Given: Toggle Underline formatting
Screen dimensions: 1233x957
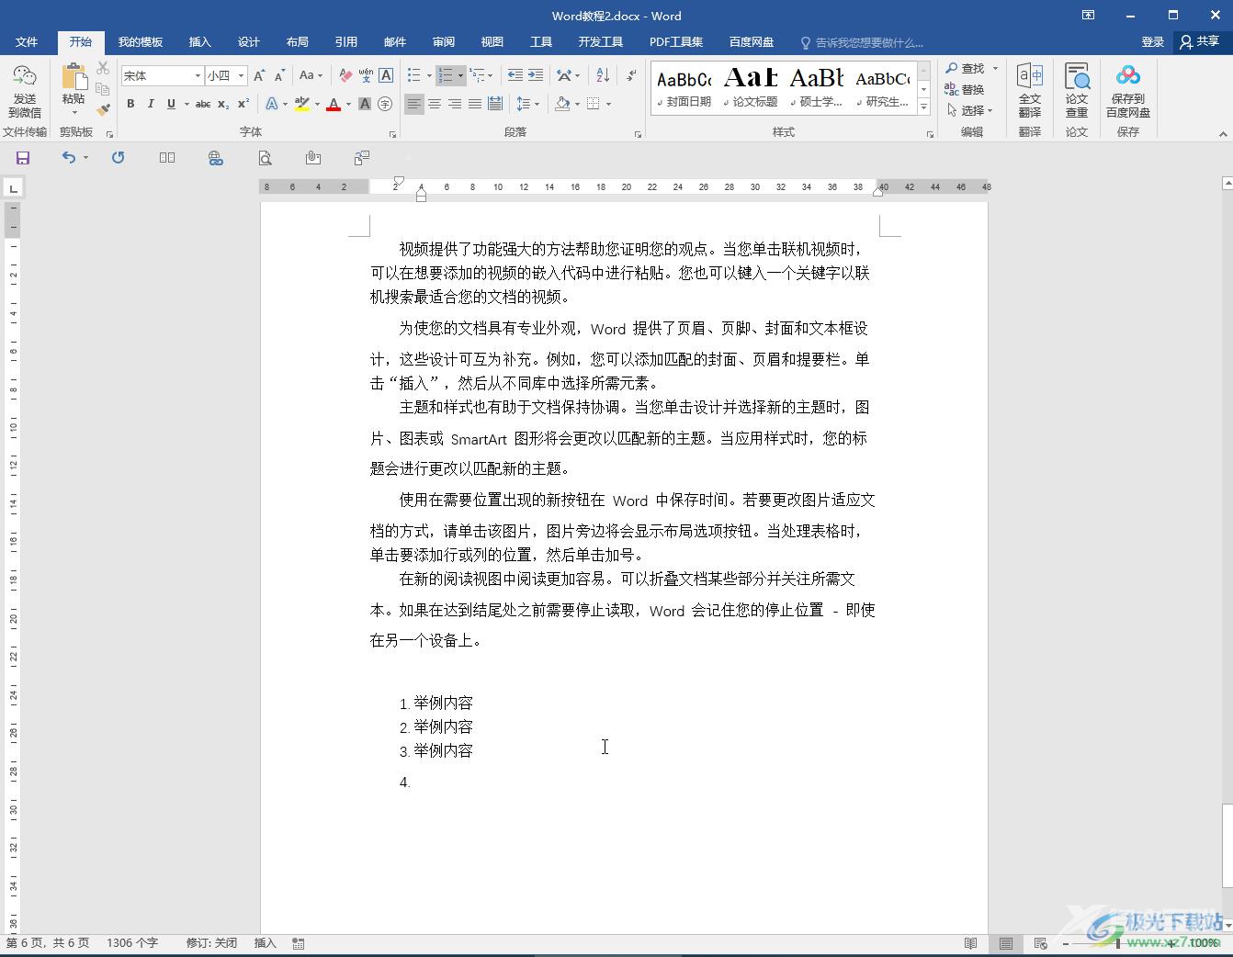Looking at the screenshot, I should pos(171,104).
